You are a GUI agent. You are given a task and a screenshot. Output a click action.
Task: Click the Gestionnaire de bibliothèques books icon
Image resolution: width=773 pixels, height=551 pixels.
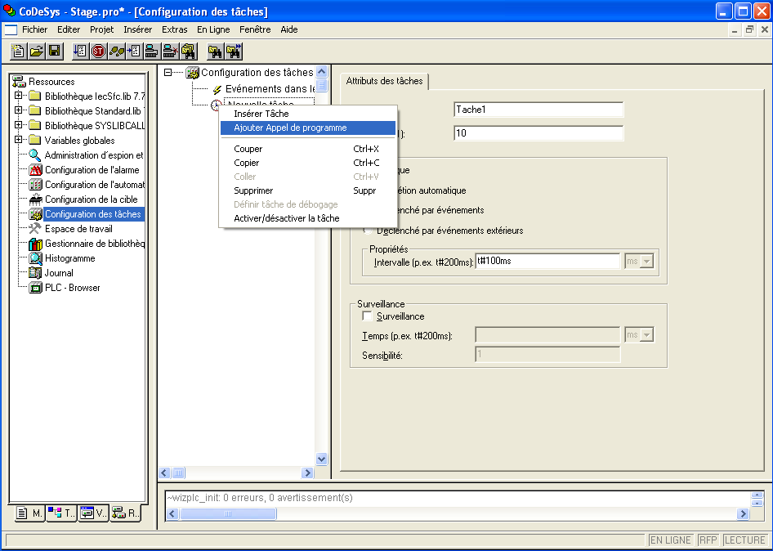tap(35, 243)
